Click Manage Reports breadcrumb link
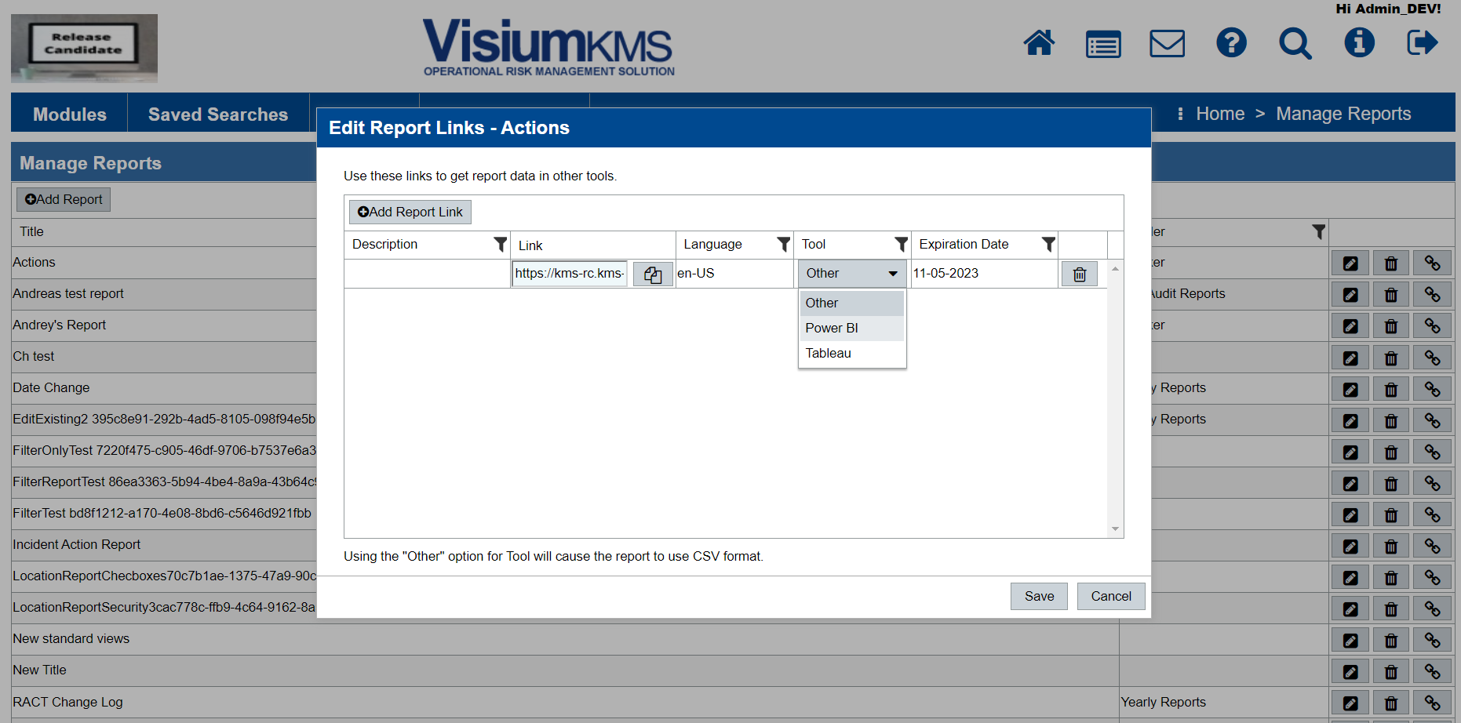 1343,114
